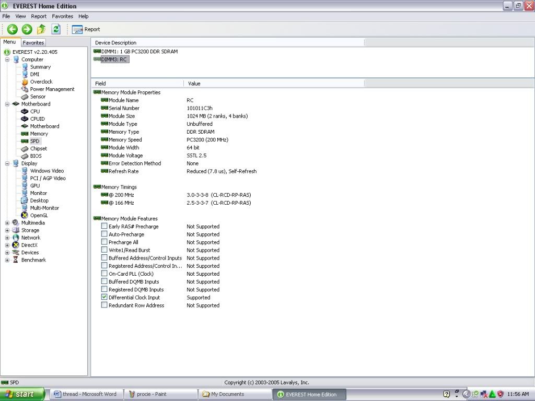535x401 pixels.
Task: Select the Sensor icon in tree
Action: pos(25,97)
